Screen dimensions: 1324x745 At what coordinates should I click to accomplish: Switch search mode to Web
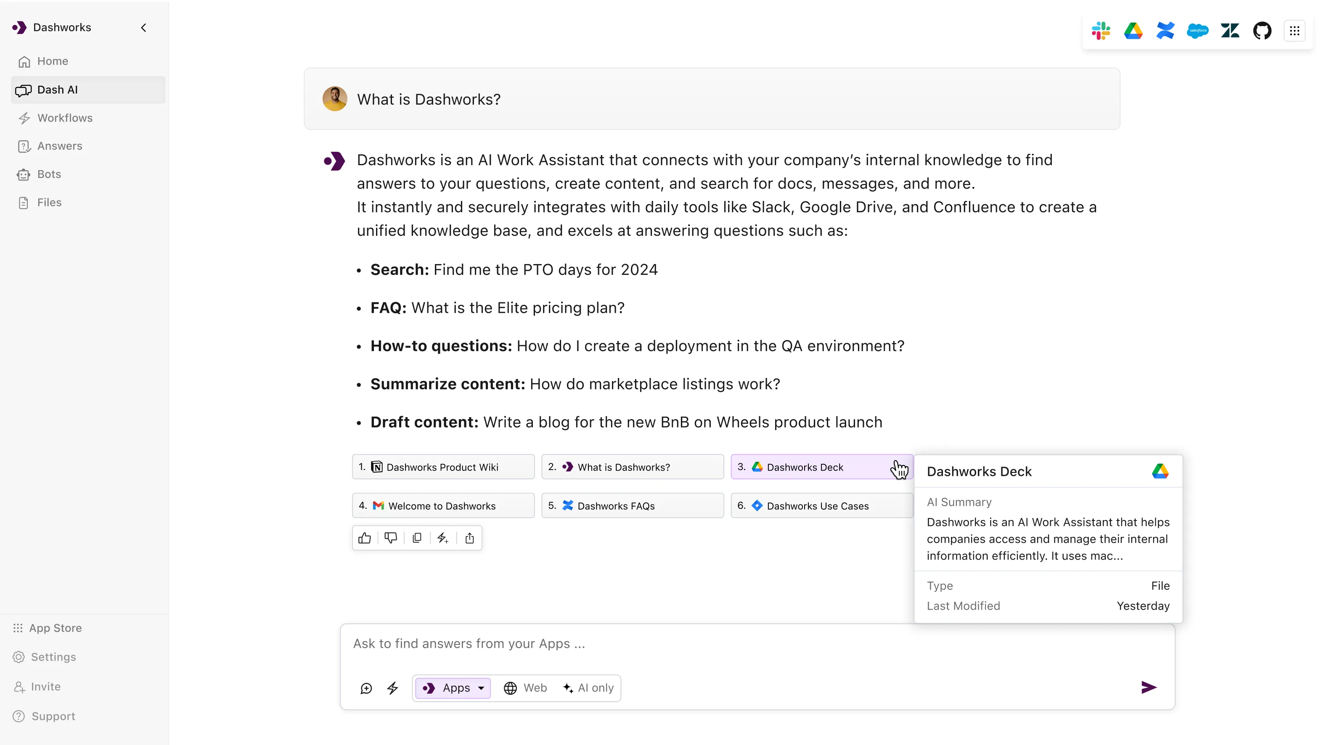pyautogui.click(x=525, y=688)
